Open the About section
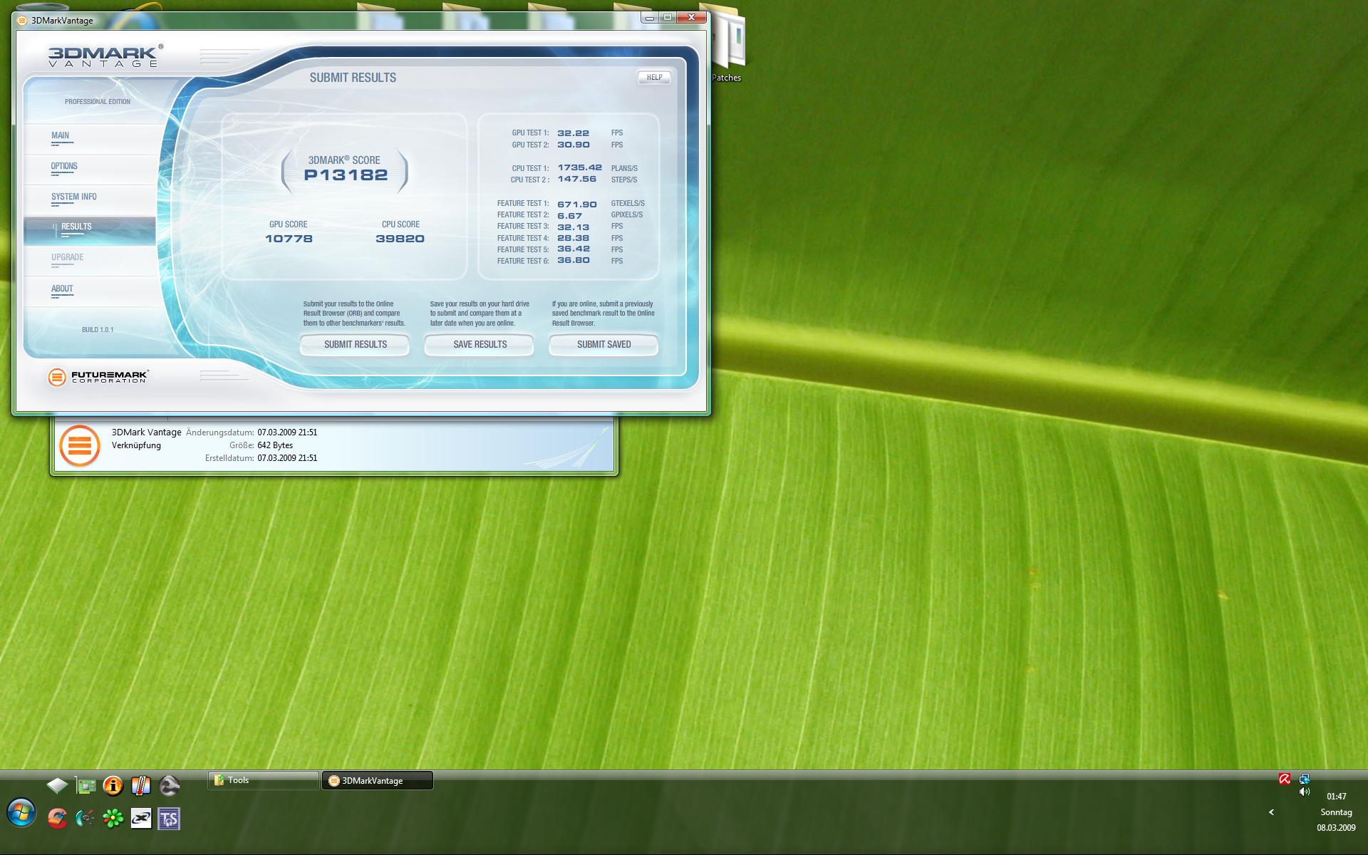This screenshot has height=855, width=1368. pos(62,289)
